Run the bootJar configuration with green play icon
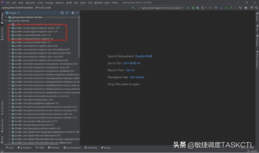 (189, 8)
